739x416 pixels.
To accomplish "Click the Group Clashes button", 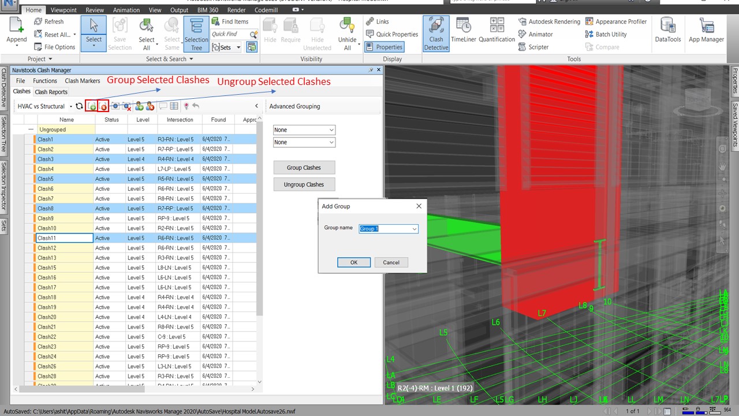I will coord(304,168).
